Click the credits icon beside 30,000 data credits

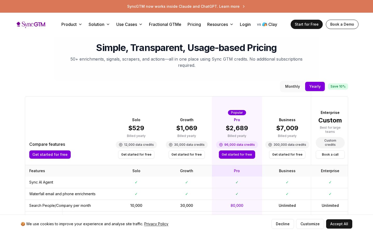171,145
